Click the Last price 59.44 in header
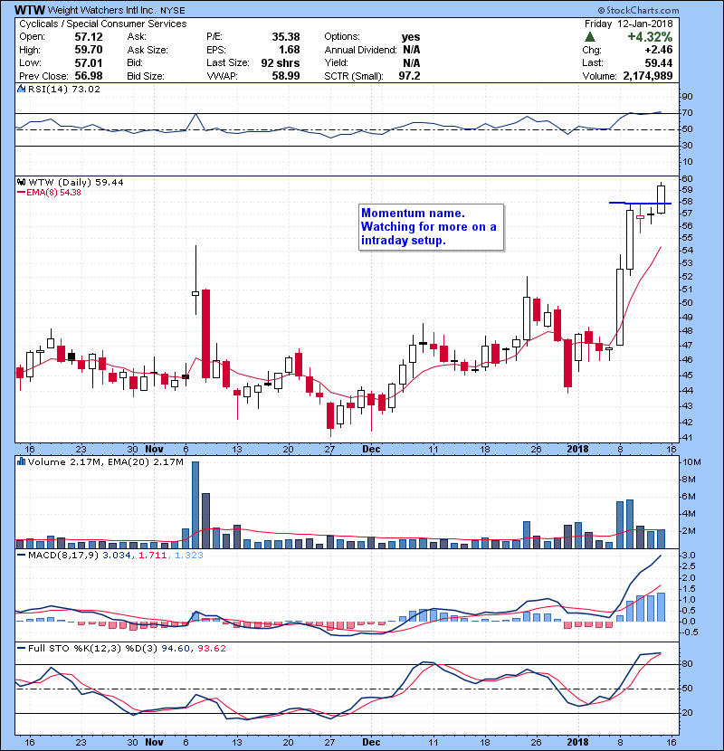 tap(658, 62)
